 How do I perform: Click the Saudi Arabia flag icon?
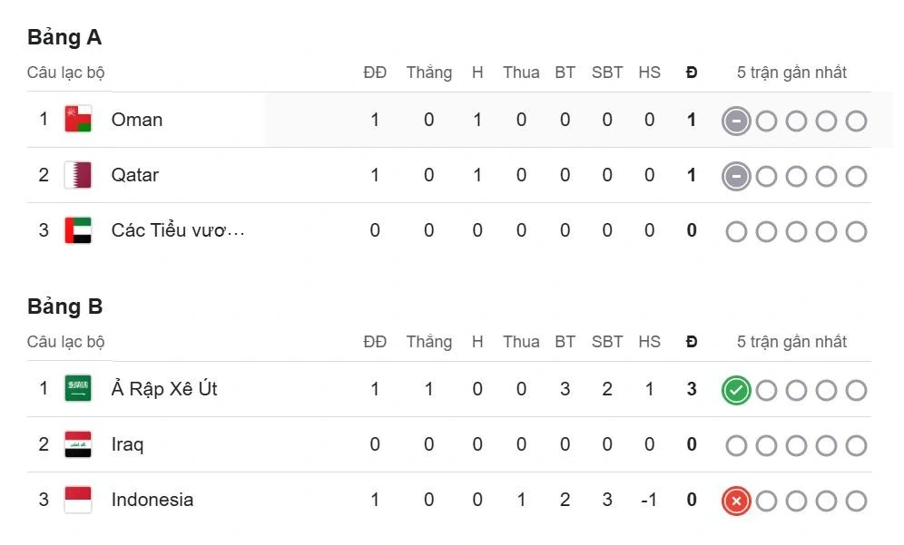(x=78, y=389)
